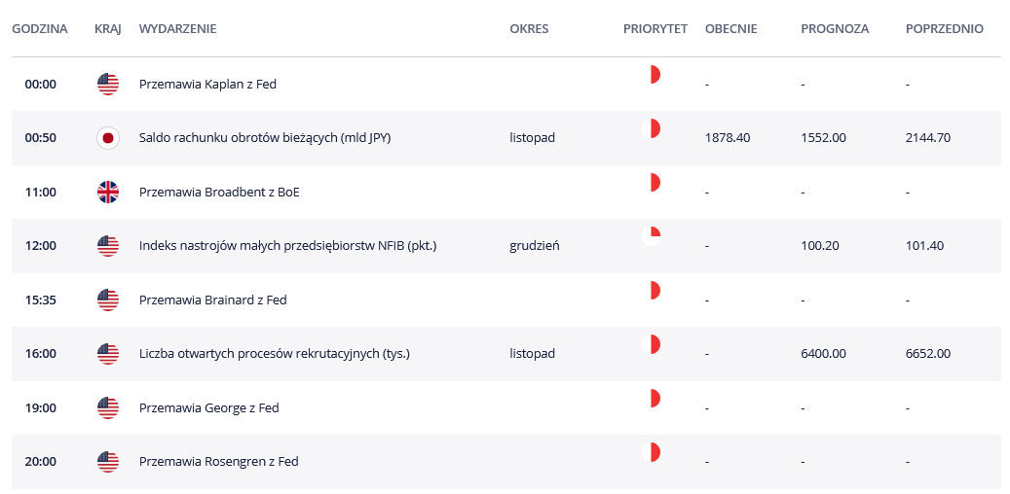The height and width of the screenshot is (494, 1010).
Task: Sort by the GODZINA column header
Action: 40,29
